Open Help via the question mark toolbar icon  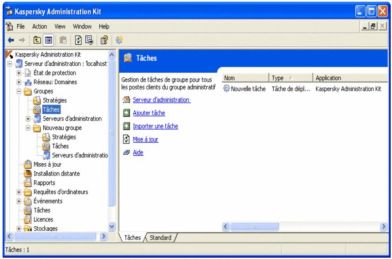[x=104, y=40]
